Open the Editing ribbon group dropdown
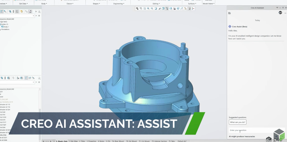This screenshot has width=287, height=142. tap(156, 4)
